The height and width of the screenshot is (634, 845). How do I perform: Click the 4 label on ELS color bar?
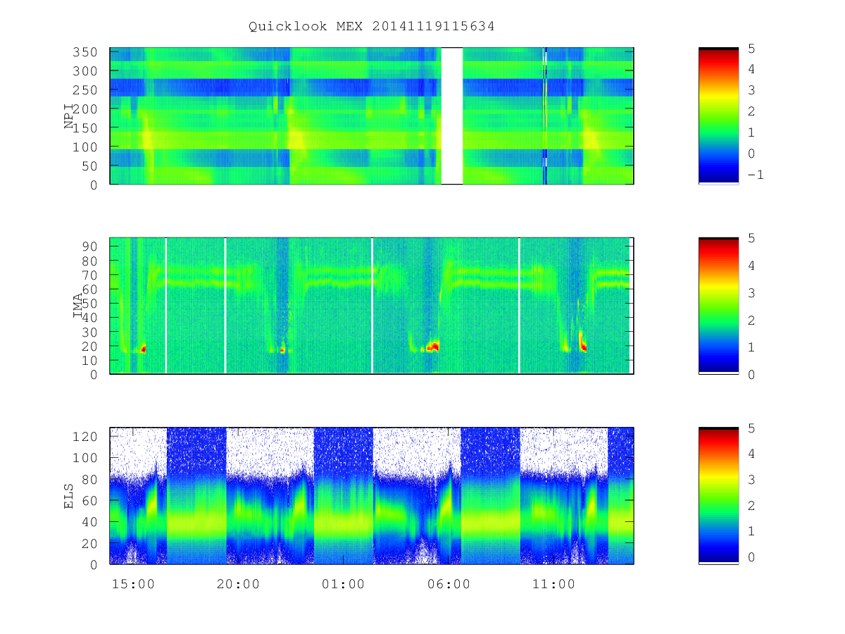751,454
